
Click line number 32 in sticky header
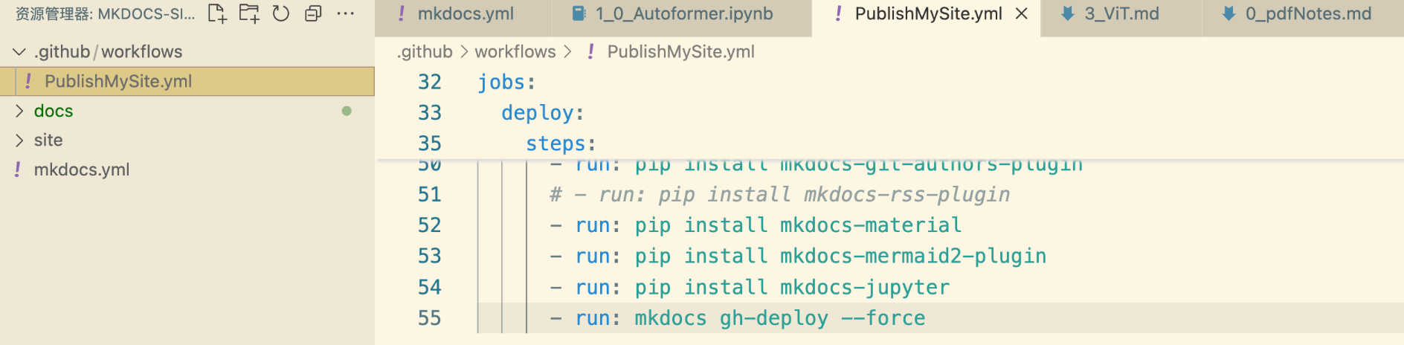pos(430,82)
